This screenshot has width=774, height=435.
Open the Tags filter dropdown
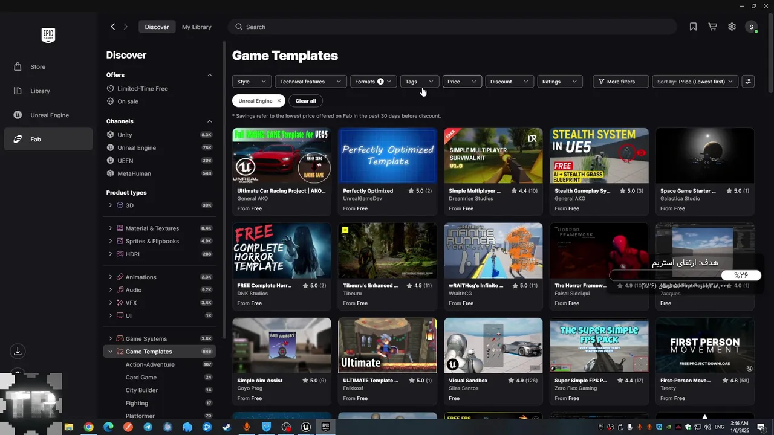click(419, 82)
